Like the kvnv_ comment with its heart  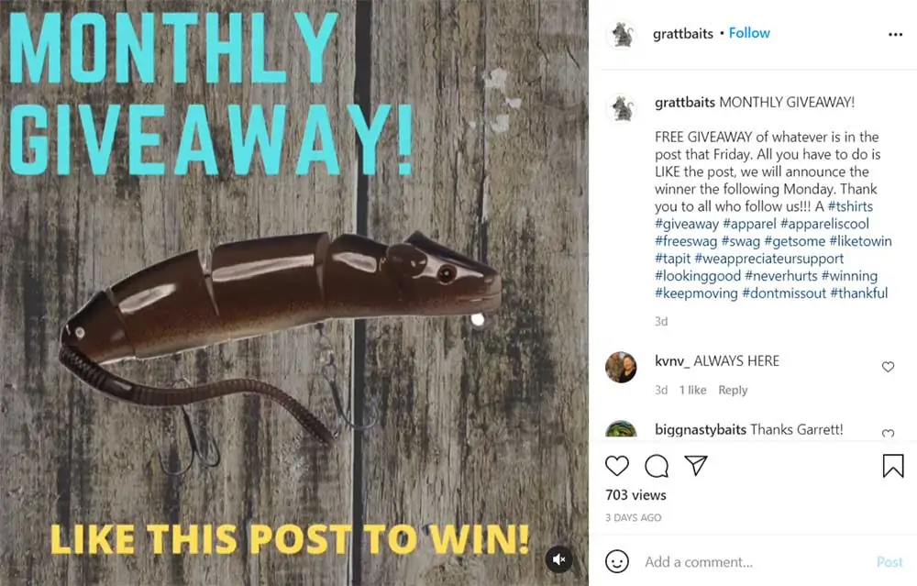coord(888,367)
